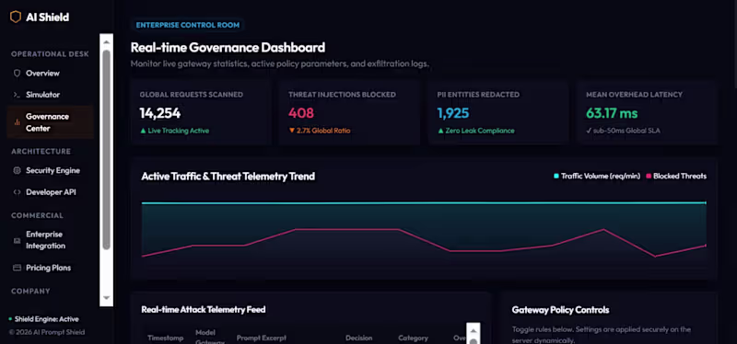Click the Category column header

pos(413,338)
